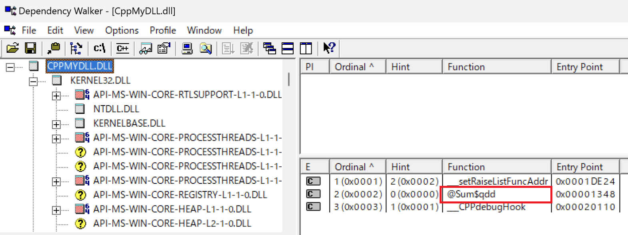This screenshot has width=628, height=235.
Task: Select API-MS-WIN-CORE-REGISTRY-L1-1-0.DLL item
Action: tap(180, 195)
